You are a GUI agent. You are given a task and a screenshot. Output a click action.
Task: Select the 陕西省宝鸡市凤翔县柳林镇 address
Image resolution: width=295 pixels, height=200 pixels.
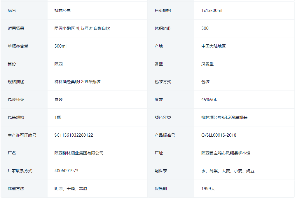click(x=226, y=153)
